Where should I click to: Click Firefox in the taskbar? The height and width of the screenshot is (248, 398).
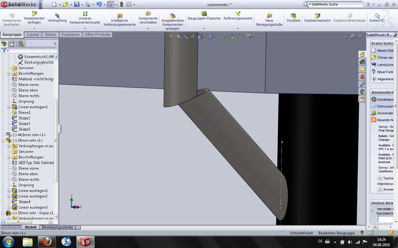click(x=47, y=242)
